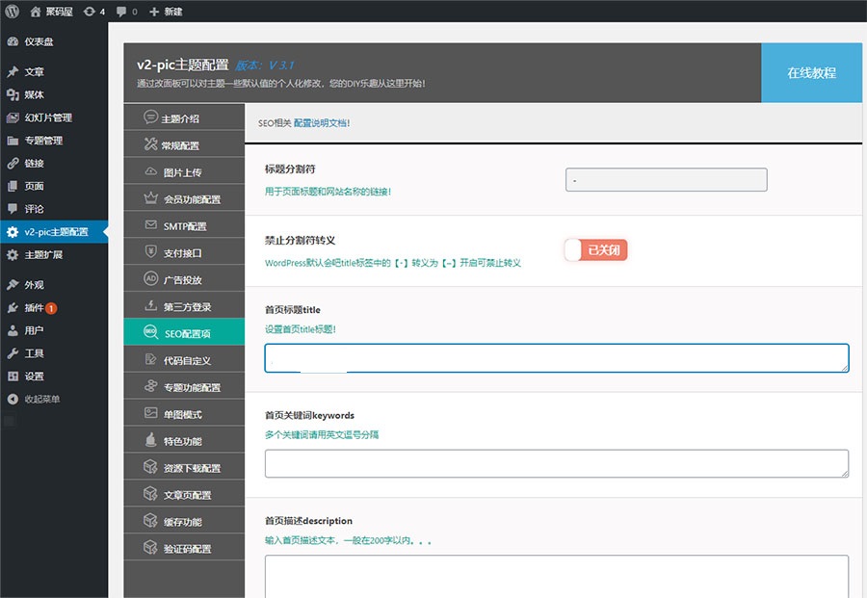This screenshot has width=867, height=598.
Task: Click the 评论 comment icon in sidebar
Action: (x=13, y=209)
